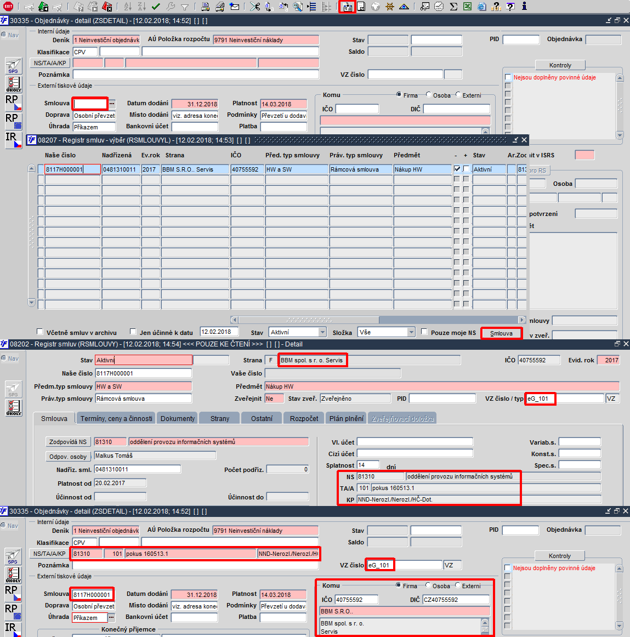The width and height of the screenshot is (630, 637).
Task: Enable 'Pouze moje NS' checkbox
Action: tap(424, 332)
